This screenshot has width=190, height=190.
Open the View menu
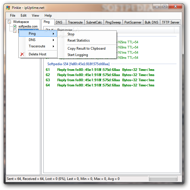click(35, 15)
